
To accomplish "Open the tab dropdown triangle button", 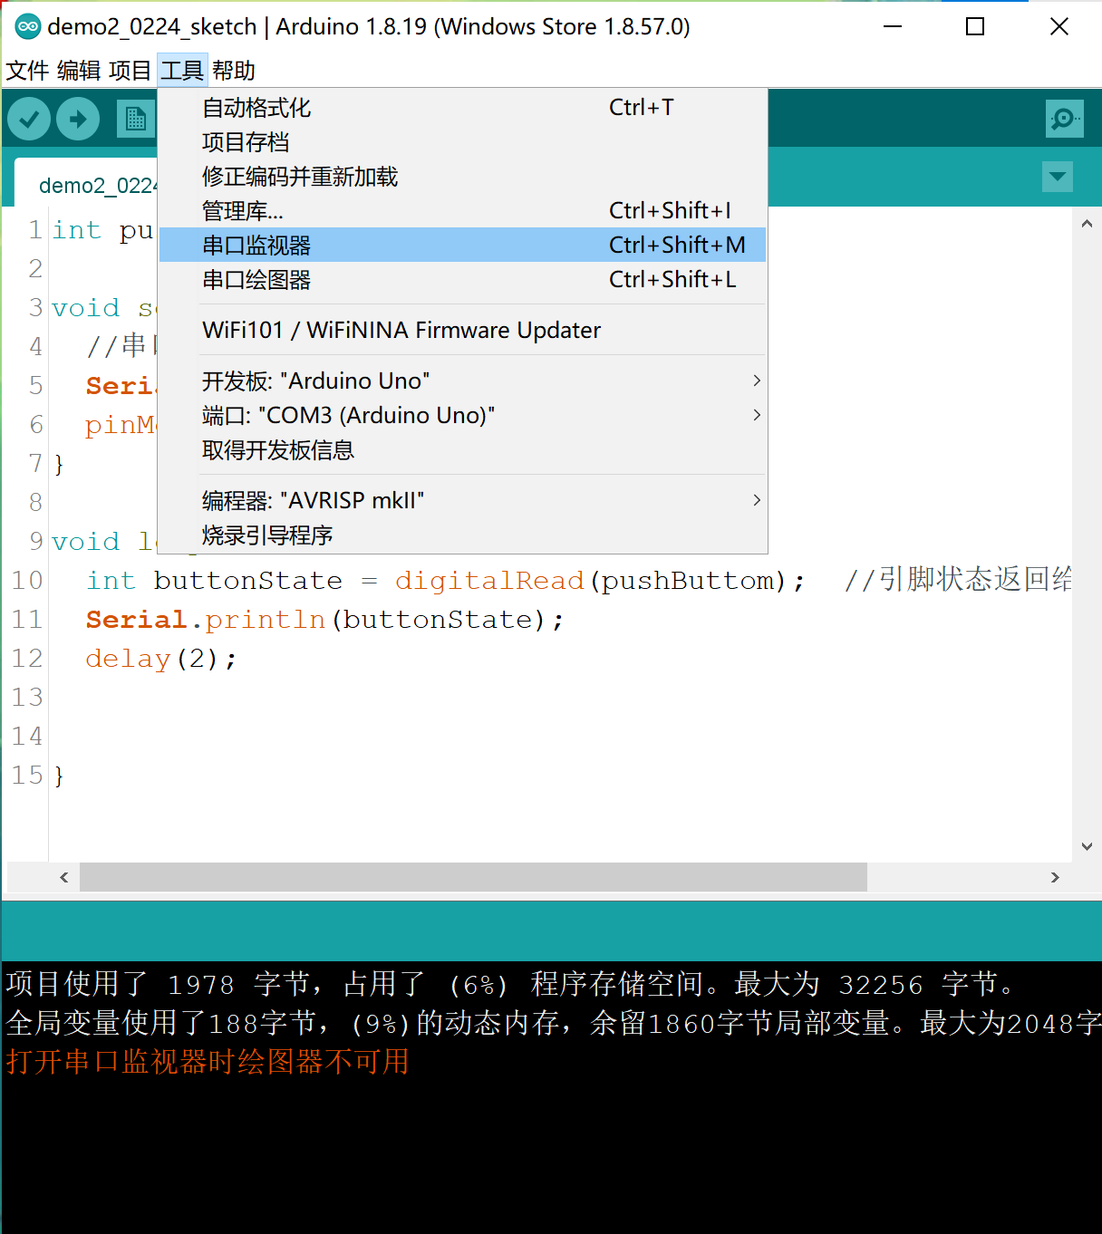I will [x=1058, y=176].
